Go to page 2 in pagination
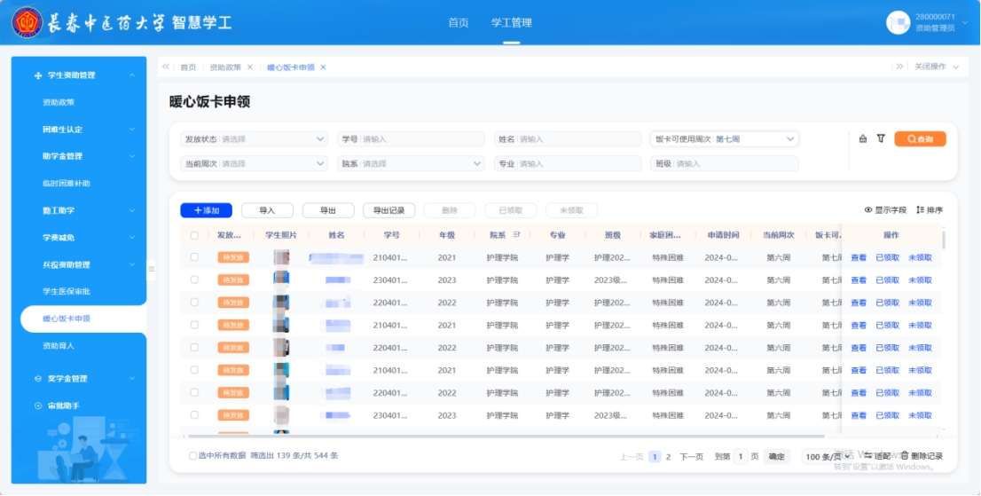The image size is (981, 496). click(x=668, y=457)
